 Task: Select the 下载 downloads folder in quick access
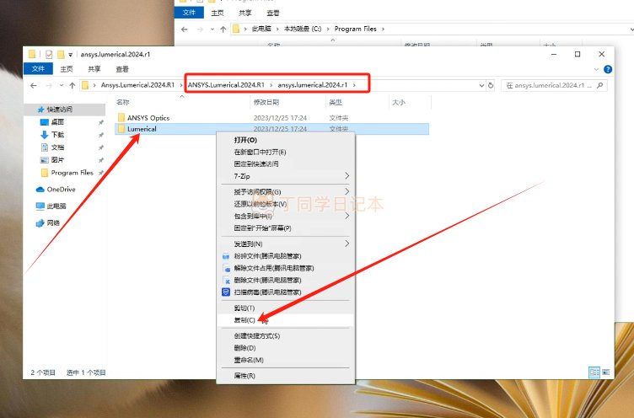click(57, 135)
